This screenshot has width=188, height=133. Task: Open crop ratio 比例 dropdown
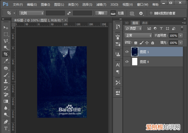pyautogui.click(x=31, y=13)
